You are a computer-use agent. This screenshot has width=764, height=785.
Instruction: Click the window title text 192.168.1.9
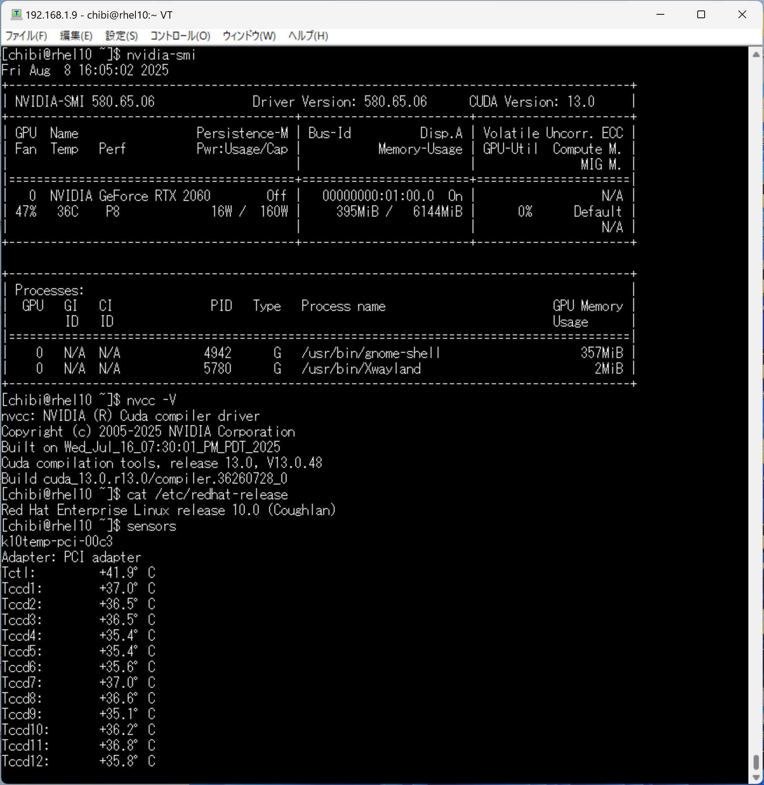click(x=51, y=15)
